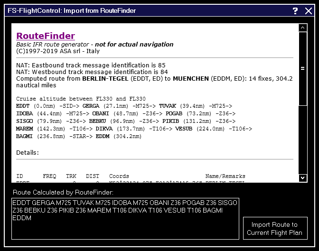Click Import Route to Current Flight Plan
The width and height of the screenshot is (319, 251).
(x=275, y=228)
